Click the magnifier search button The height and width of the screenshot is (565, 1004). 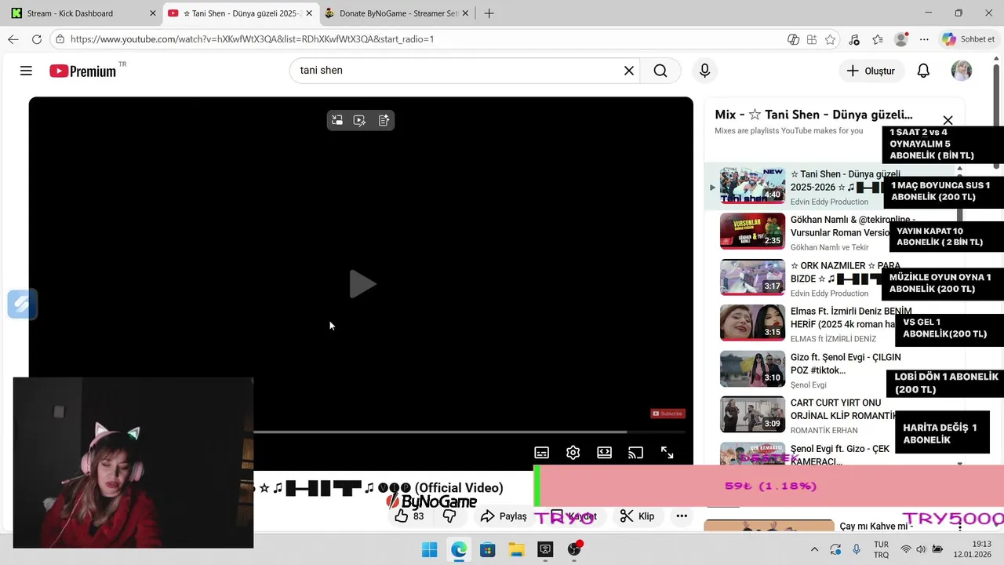point(660,71)
